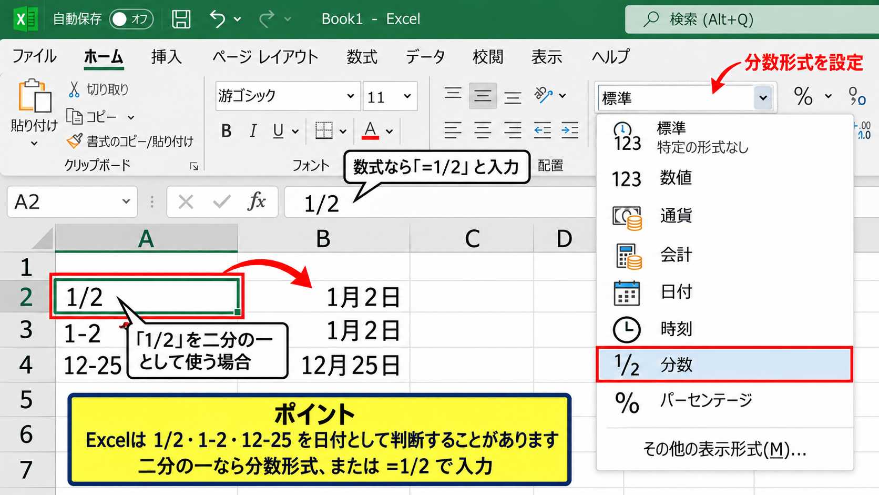Screen dimensions: 879x495
Task: Toggle Bold formatting
Action: (227, 130)
